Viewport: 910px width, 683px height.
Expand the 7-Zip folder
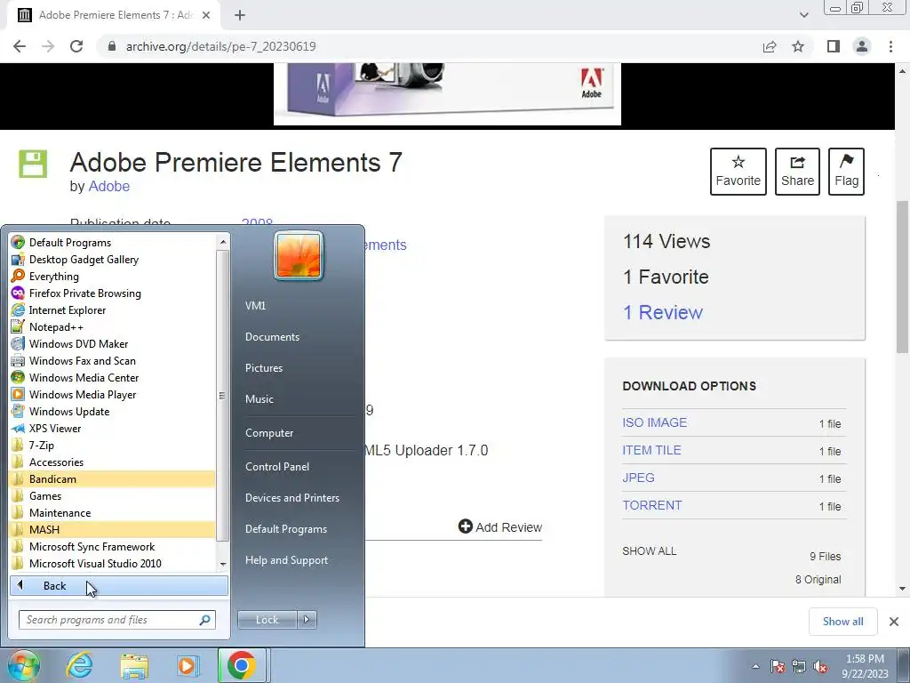point(113,445)
